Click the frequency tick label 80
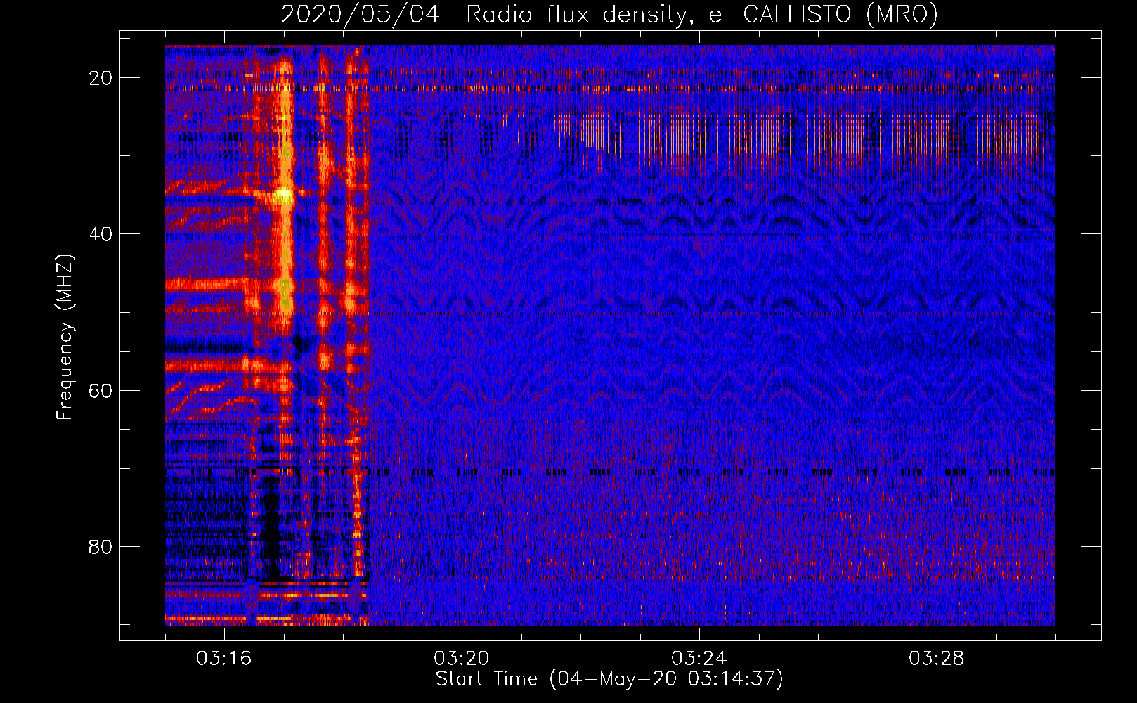This screenshot has height=703, width=1137. (100, 546)
